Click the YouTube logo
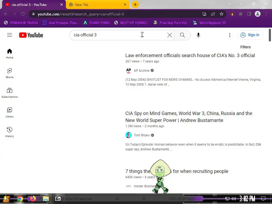 coord(31,35)
